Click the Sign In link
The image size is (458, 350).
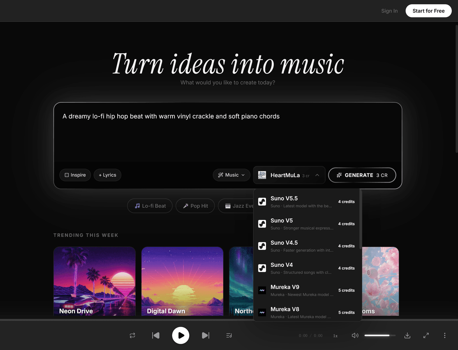[x=389, y=11]
